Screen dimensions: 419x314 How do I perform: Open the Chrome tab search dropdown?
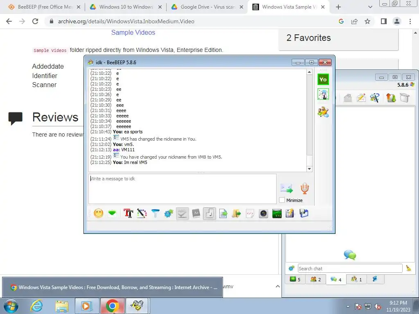click(x=370, y=7)
